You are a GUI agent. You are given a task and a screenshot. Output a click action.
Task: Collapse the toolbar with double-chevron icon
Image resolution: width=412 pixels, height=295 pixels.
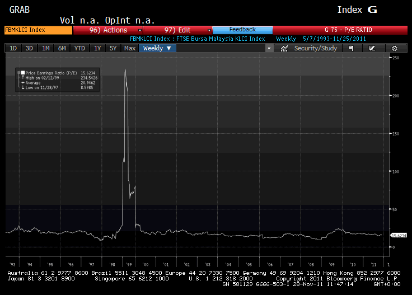click(x=269, y=48)
